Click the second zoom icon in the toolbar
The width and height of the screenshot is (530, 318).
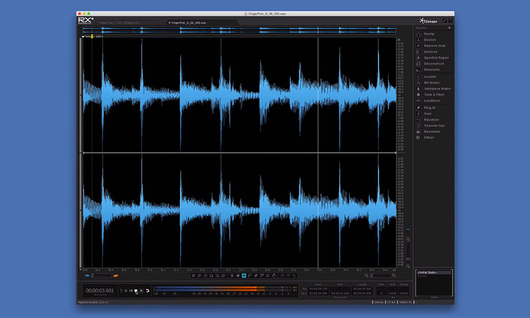pos(200,276)
